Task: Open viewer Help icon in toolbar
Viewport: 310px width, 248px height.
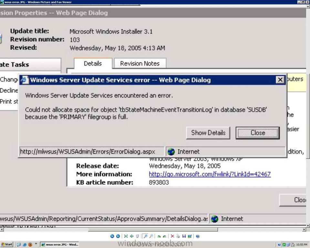Action: (198, 236)
